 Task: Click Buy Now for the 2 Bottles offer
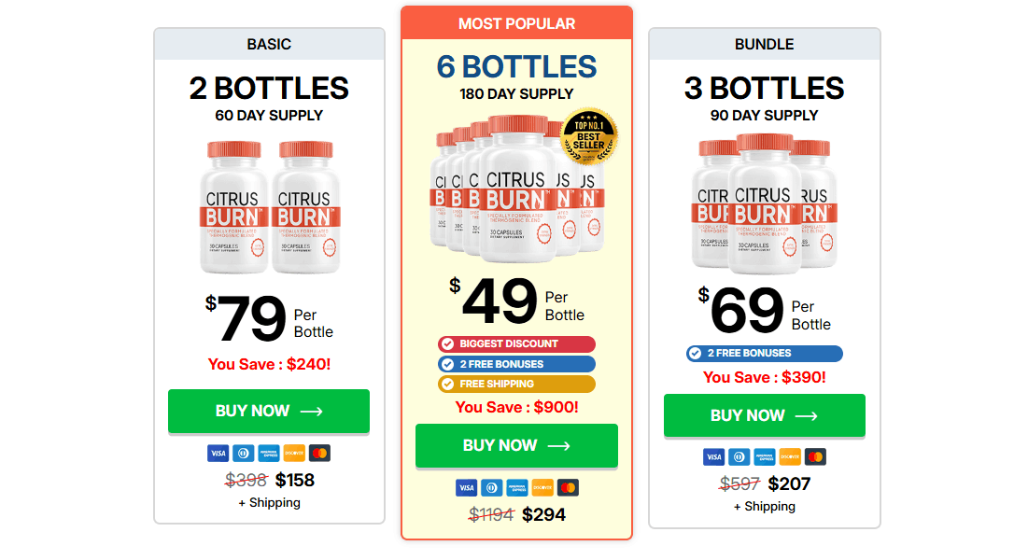pyautogui.click(x=269, y=411)
